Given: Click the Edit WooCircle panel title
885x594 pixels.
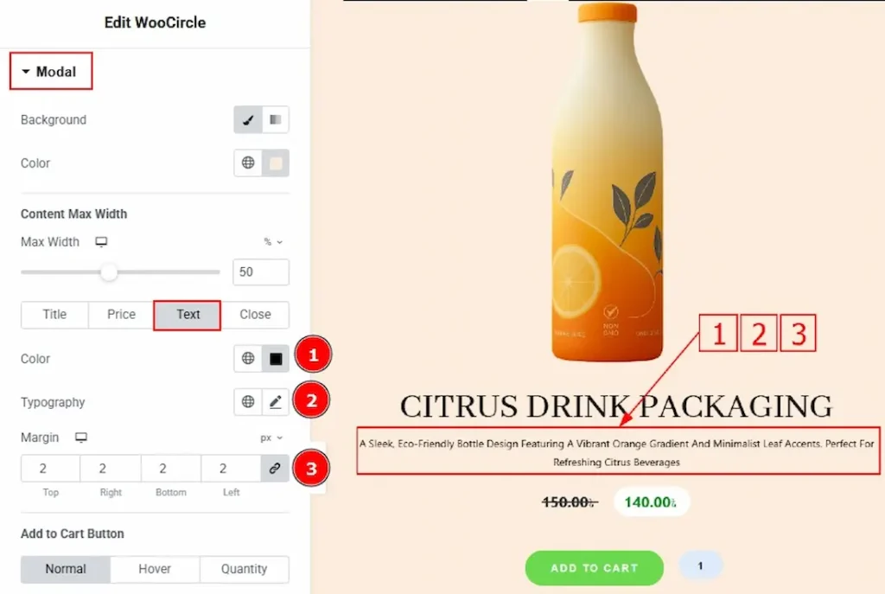Looking at the screenshot, I should 156,22.
